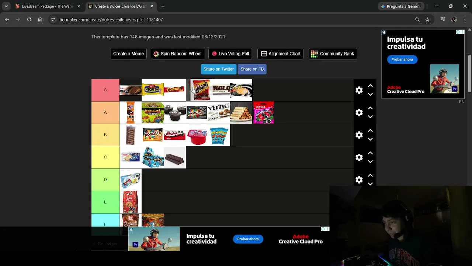Open the Chrome three-dot menu
472x266 pixels.
tap(465, 20)
